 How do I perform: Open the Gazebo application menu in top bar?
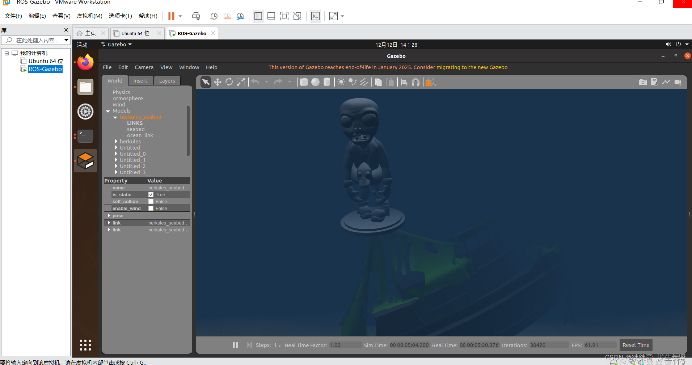point(116,45)
